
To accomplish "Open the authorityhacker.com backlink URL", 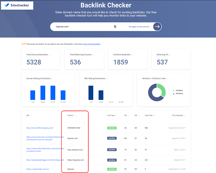I will tap(45, 150).
